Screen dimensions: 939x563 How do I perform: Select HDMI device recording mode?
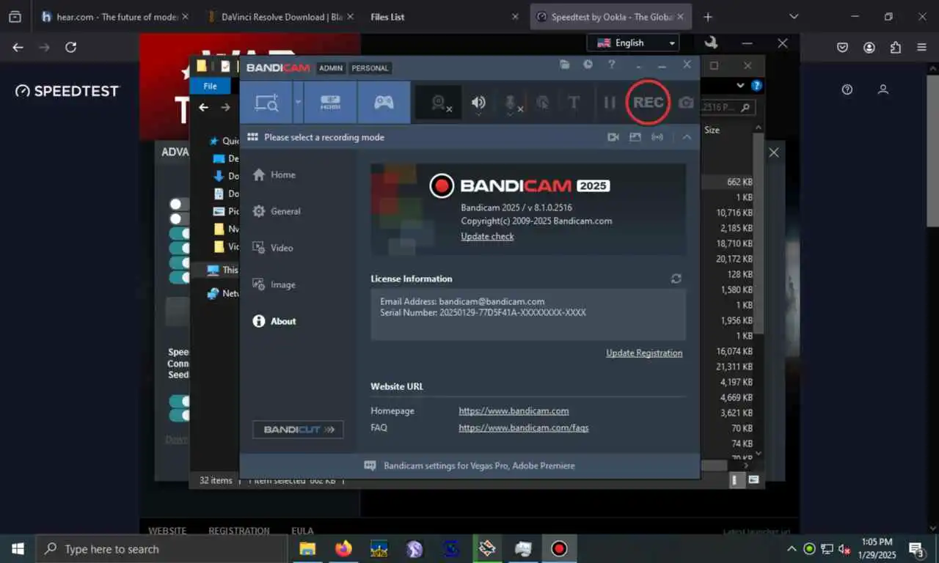(x=330, y=103)
